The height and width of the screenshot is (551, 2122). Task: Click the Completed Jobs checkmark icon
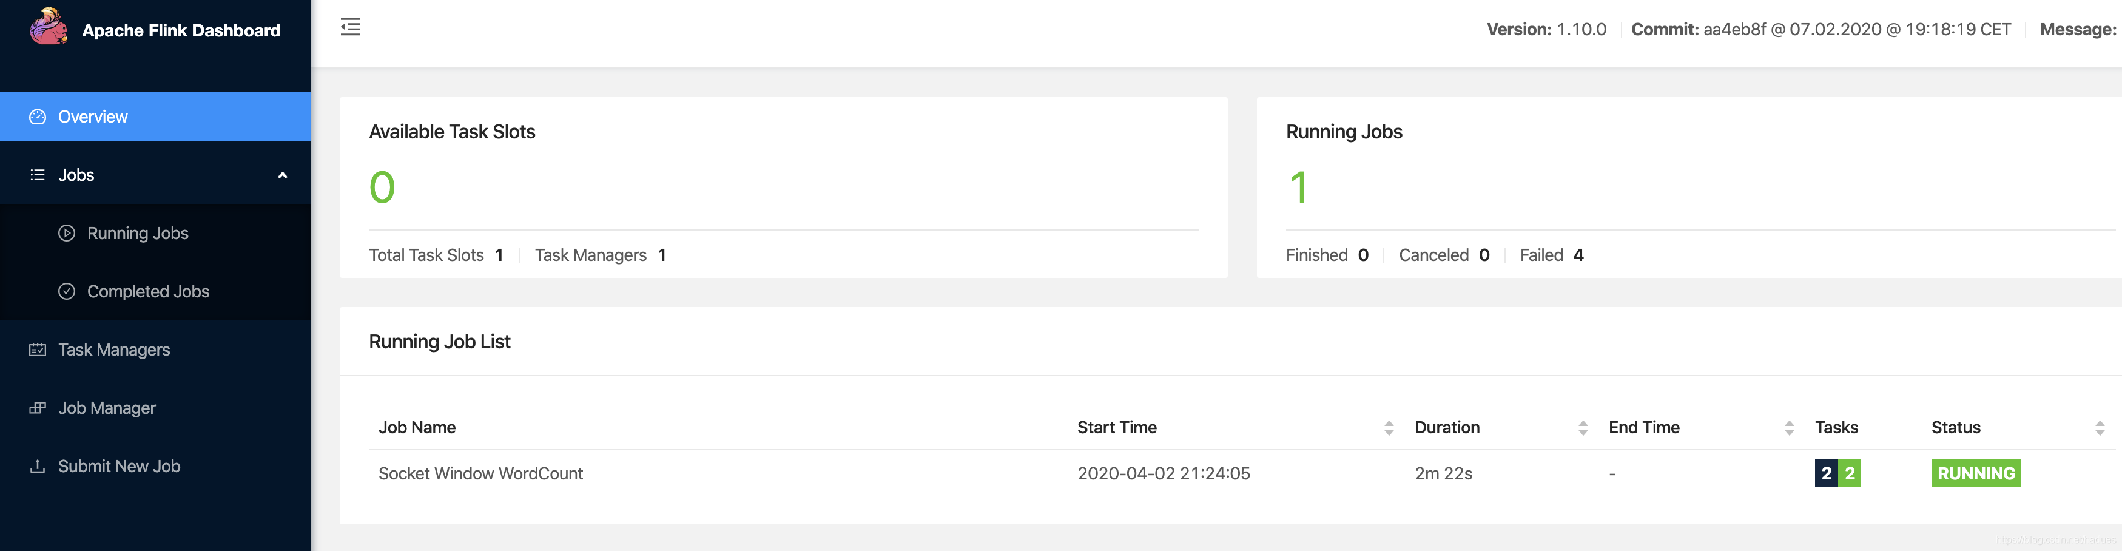pyautogui.click(x=67, y=291)
